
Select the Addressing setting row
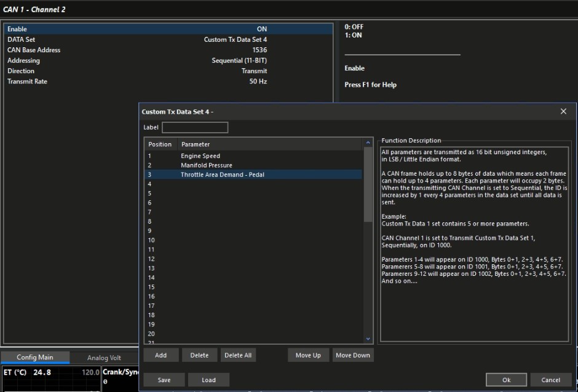pyautogui.click(x=168, y=60)
